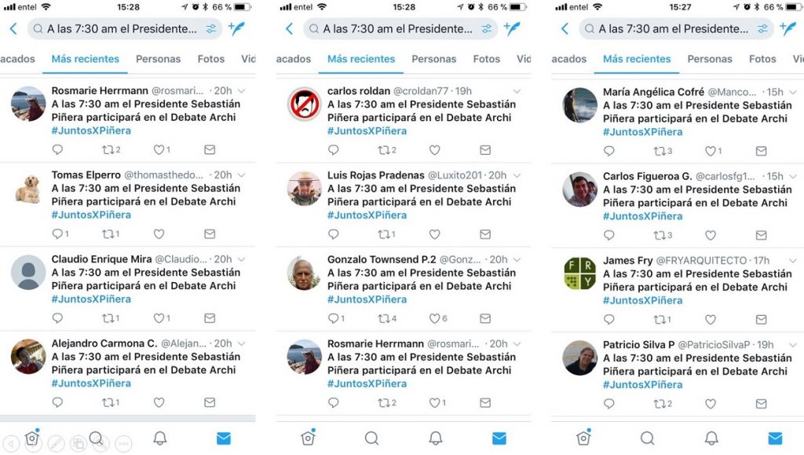Like carlos roldan's tweet with heart icon
Viewport: 804px width, 455px height.
tap(434, 150)
